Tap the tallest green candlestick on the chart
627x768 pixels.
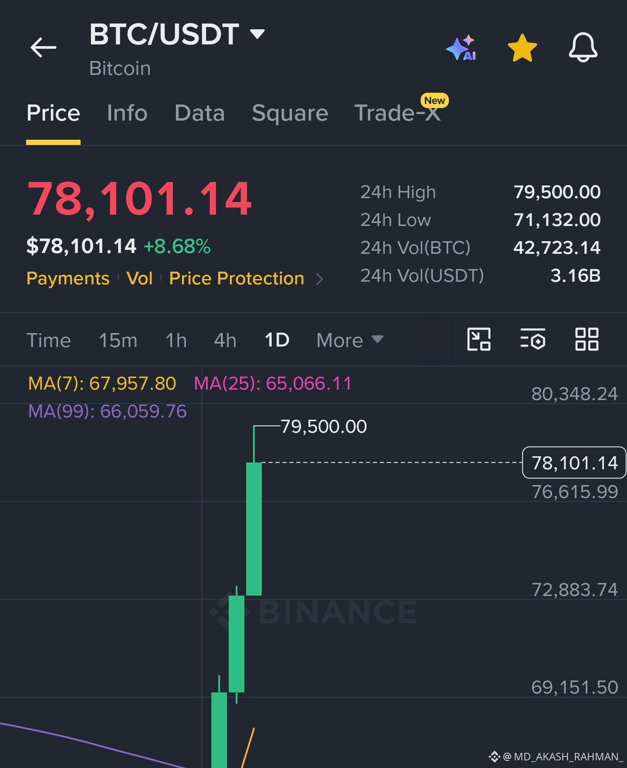click(254, 529)
